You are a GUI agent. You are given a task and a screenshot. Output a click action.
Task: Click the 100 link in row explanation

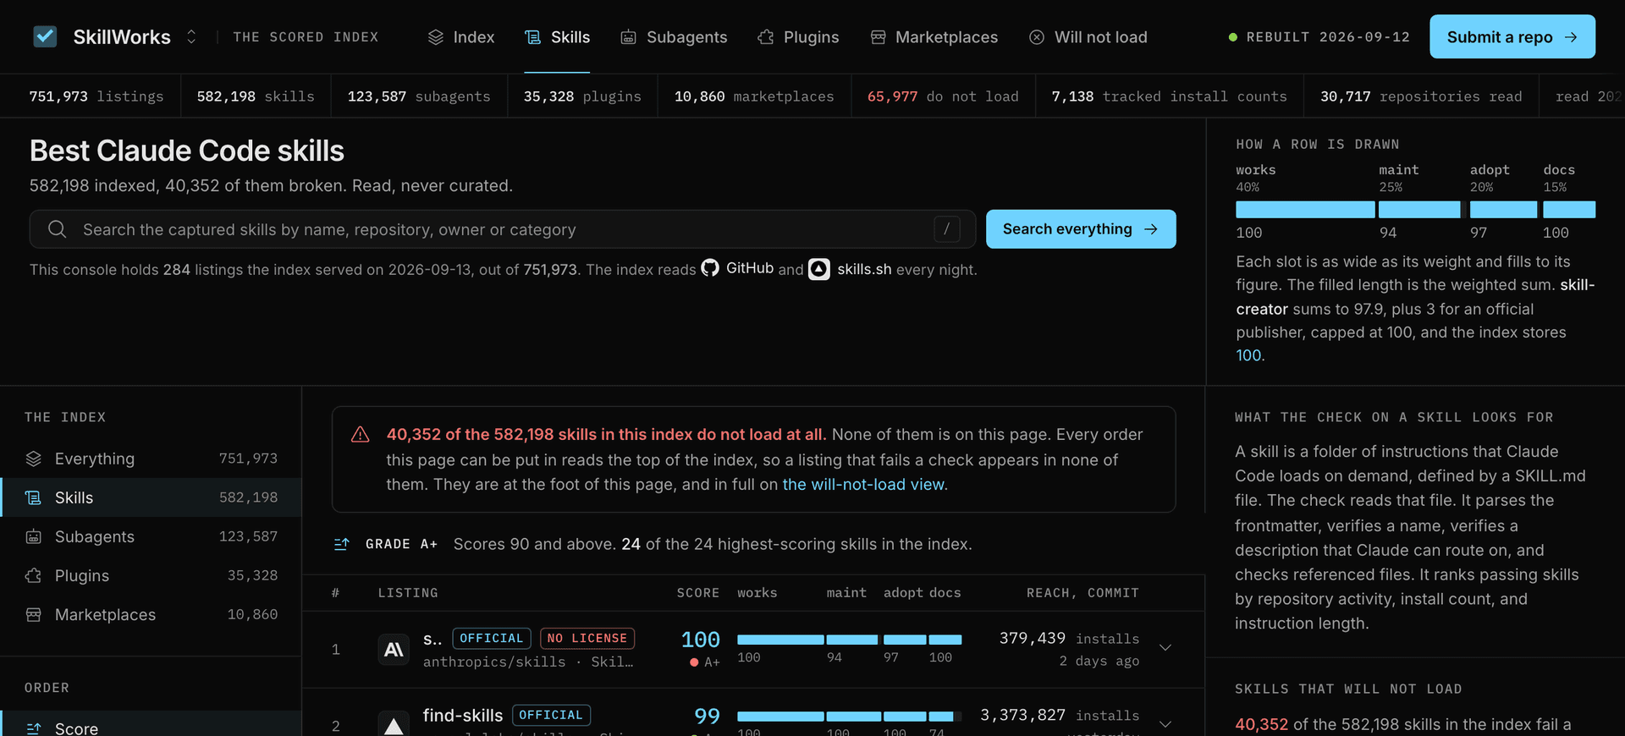click(1248, 355)
